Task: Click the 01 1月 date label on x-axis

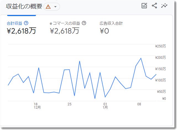Action: click(105, 106)
